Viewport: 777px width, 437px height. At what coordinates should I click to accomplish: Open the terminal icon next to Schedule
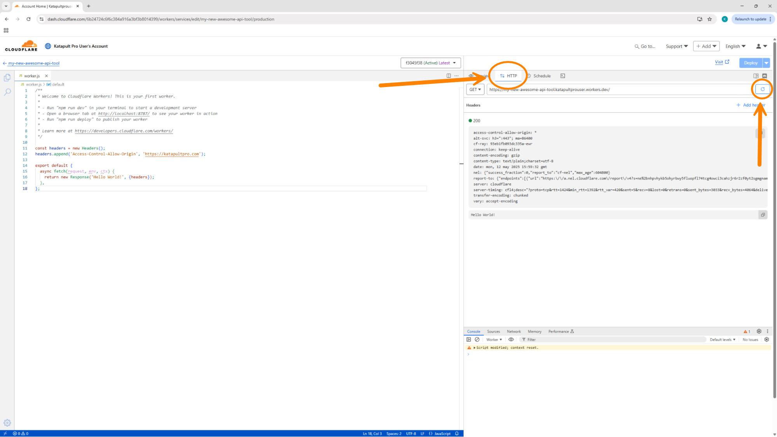[x=562, y=76]
